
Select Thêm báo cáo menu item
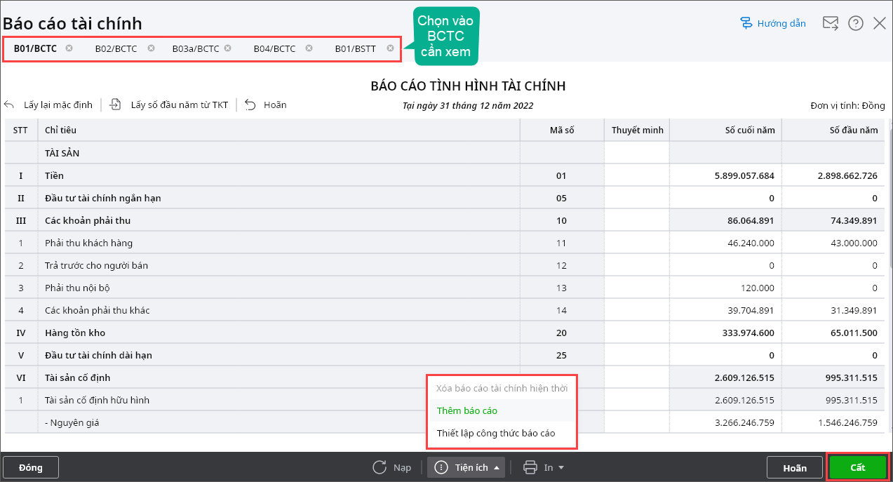click(x=466, y=410)
